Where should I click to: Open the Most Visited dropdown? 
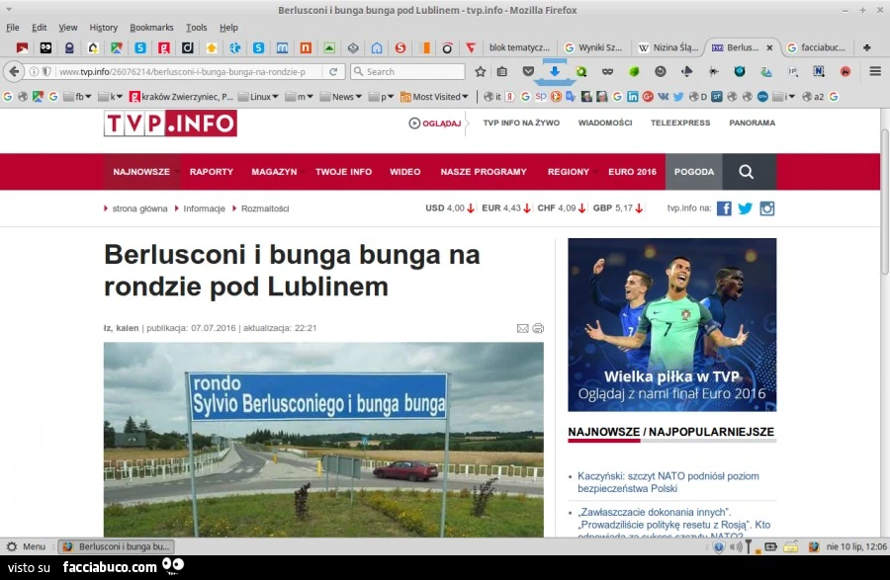click(x=435, y=97)
